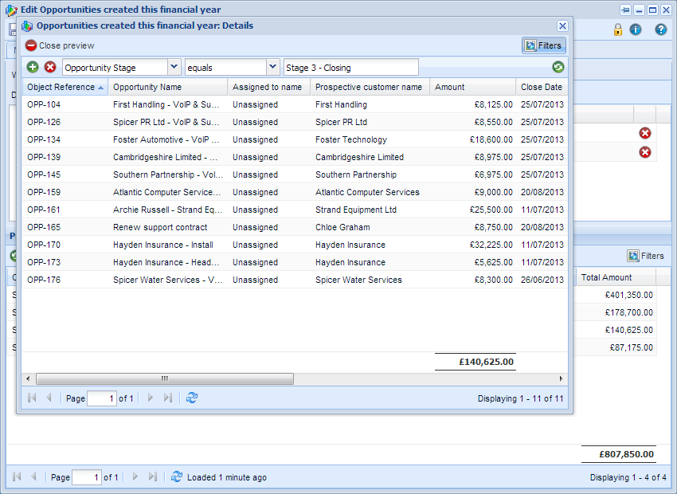
Task: Apply filter with green refresh icon
Action: (558, 67)
